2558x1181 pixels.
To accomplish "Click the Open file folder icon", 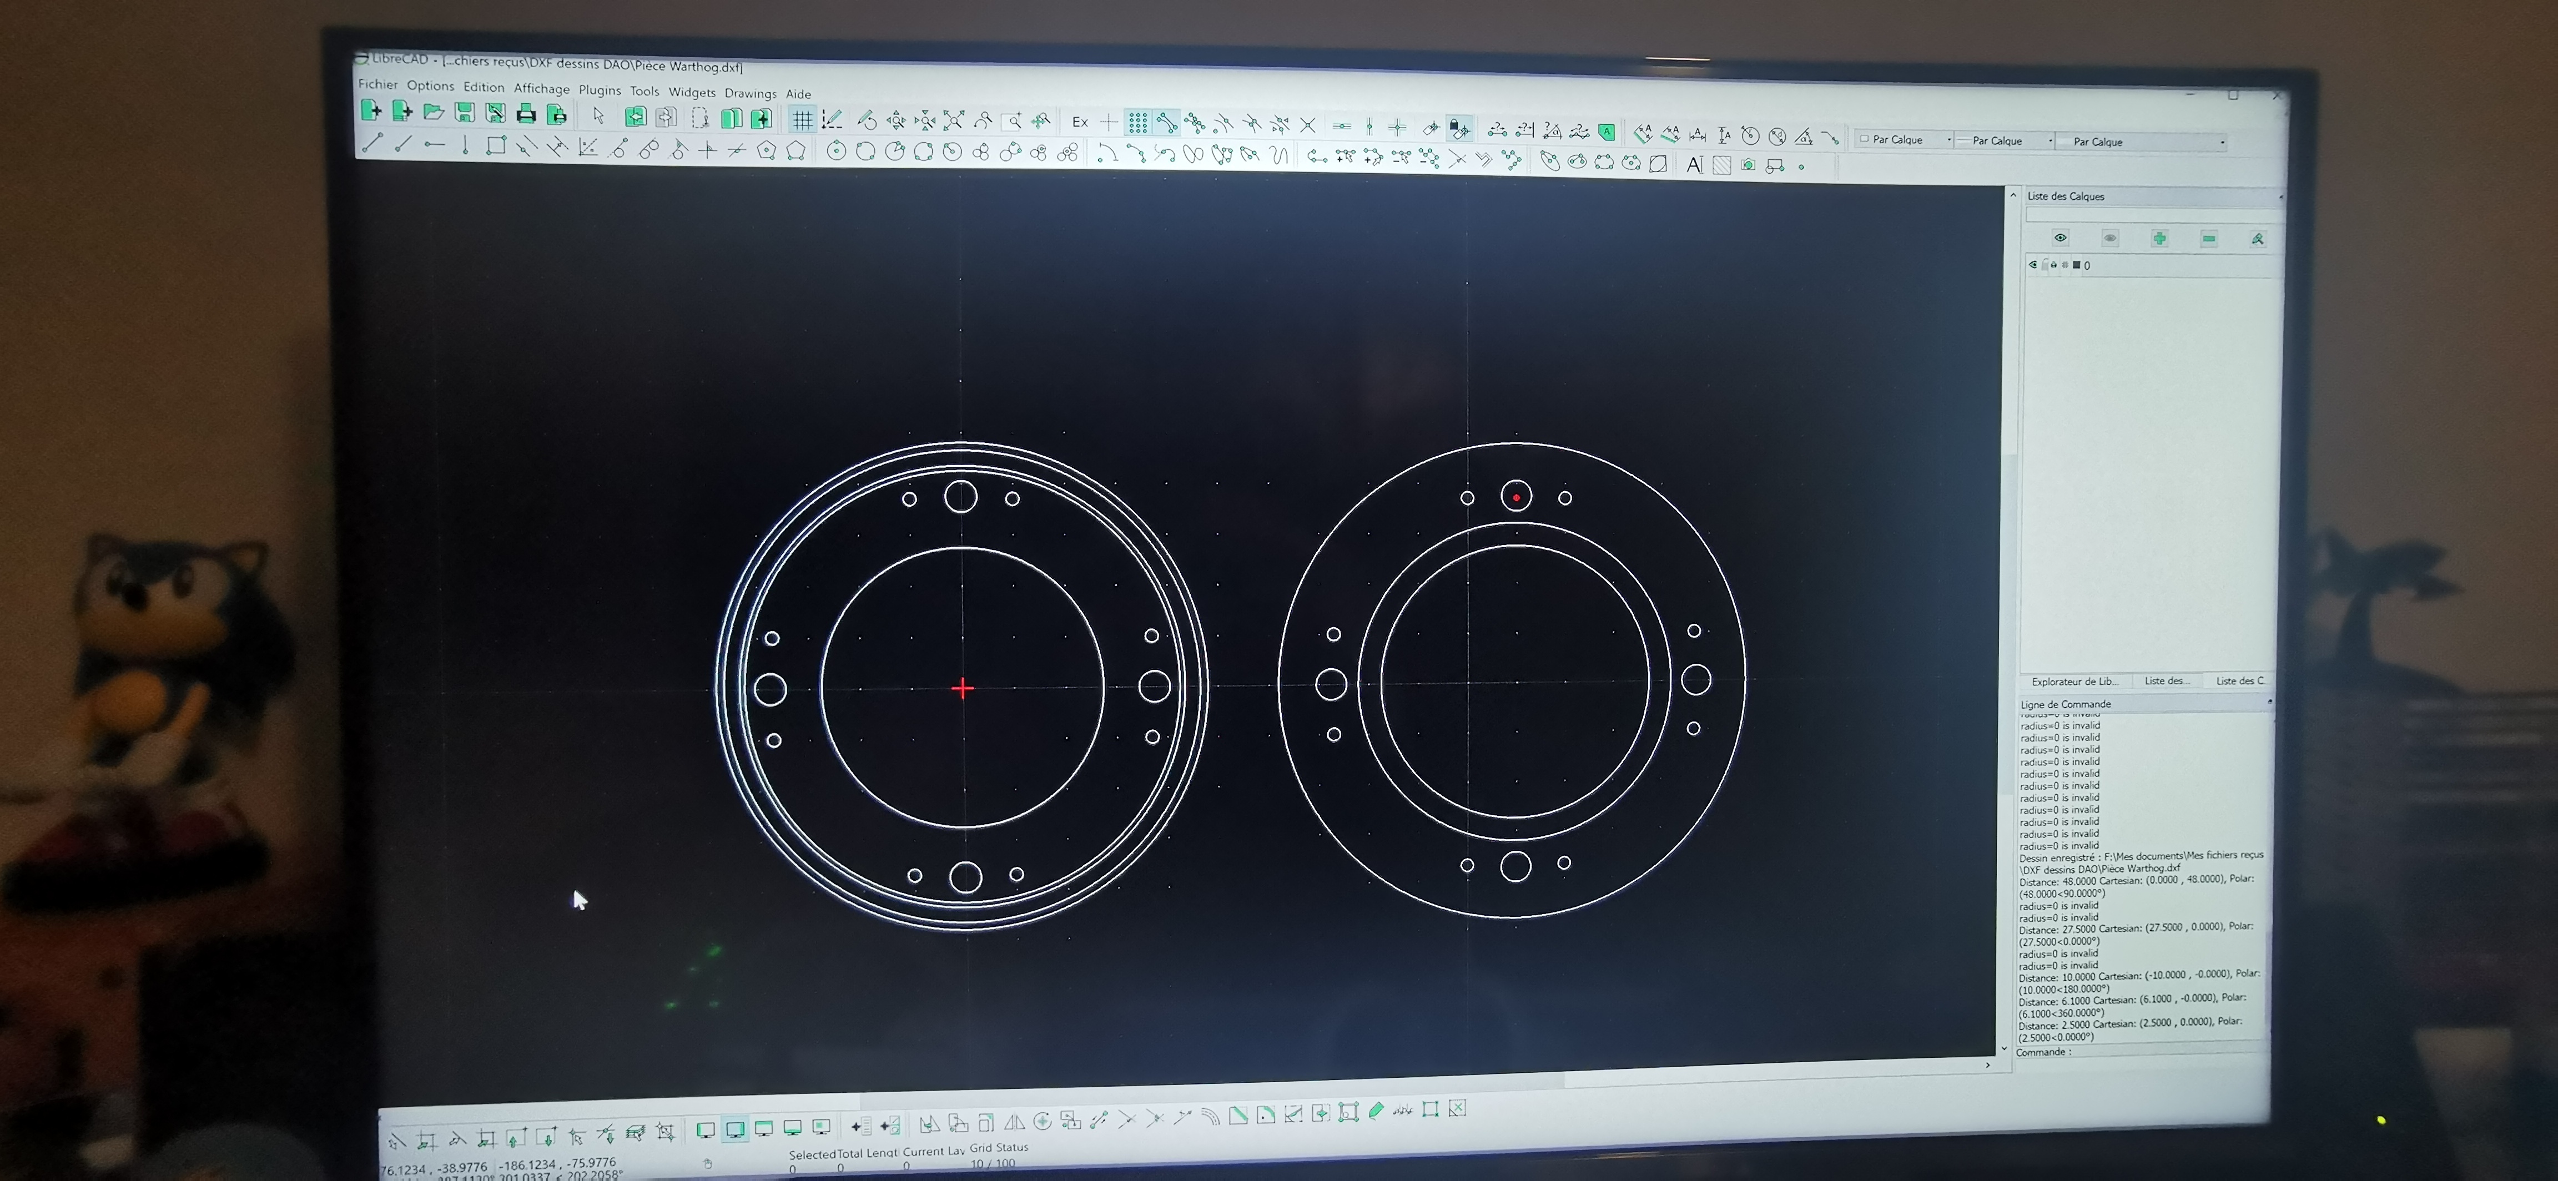I will (433, 112).
